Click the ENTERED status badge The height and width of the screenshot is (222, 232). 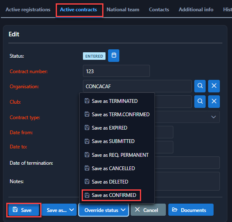tap(94, 56)
